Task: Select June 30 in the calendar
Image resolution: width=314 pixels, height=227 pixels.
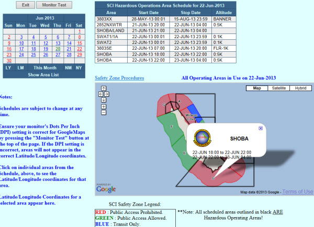Action: (x=9, y=61)
